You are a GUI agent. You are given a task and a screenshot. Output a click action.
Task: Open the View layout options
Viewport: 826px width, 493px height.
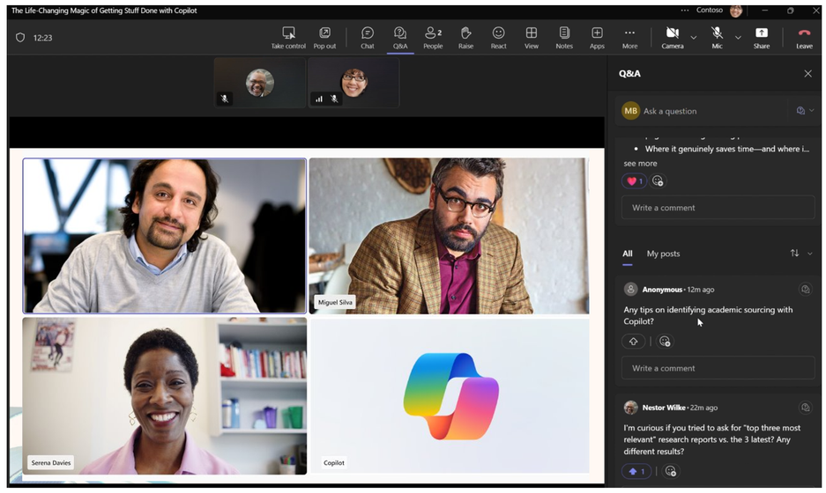click(x=531, y=38)
